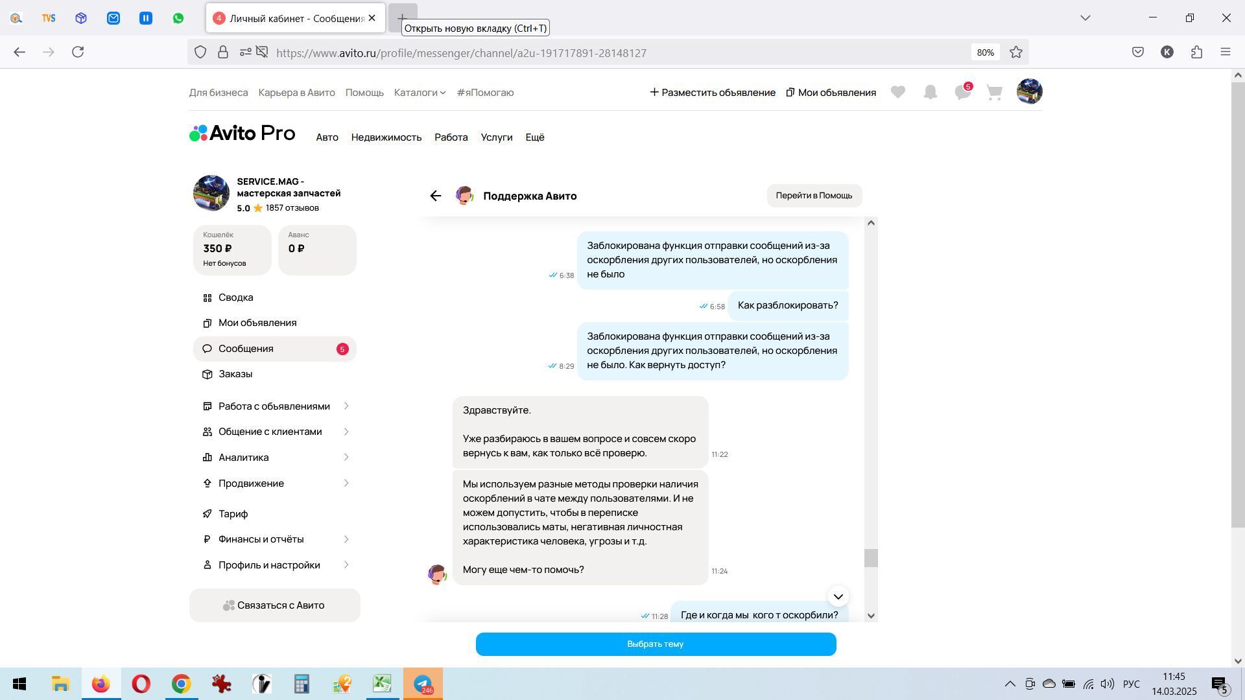
Task: Click the Avito Pro logo
Action: tap(242, 134)
